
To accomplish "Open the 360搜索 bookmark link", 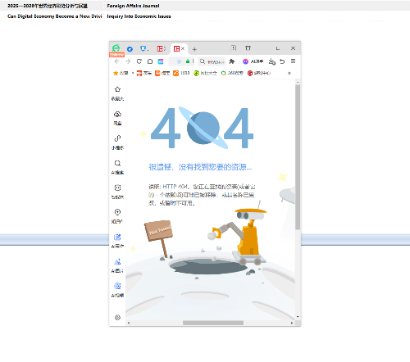I will [232, 73].
